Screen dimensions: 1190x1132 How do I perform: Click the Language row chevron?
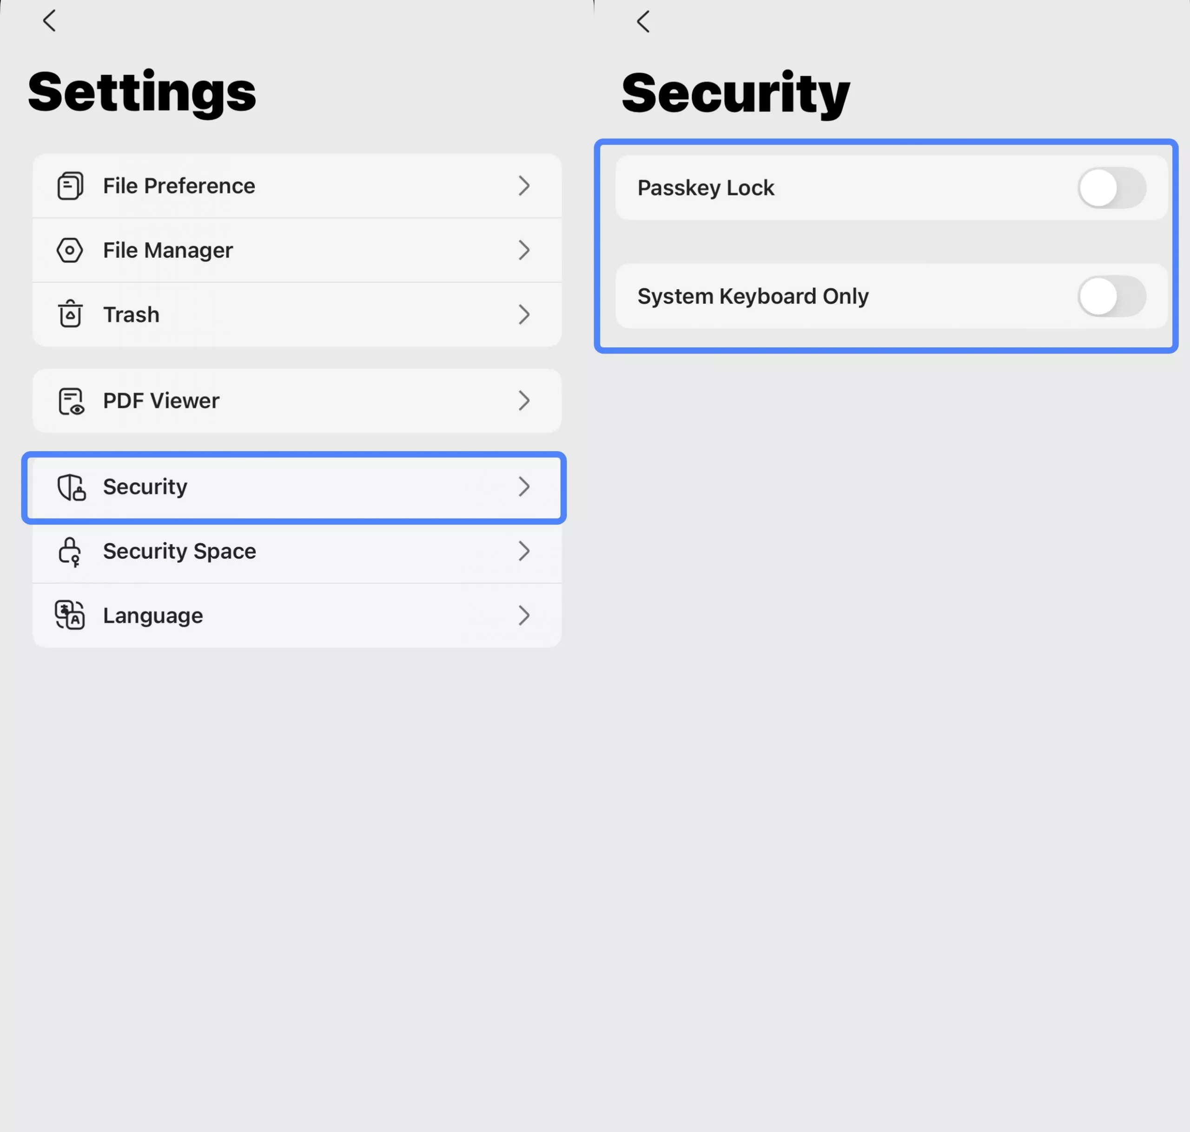[x=523, y=615]
